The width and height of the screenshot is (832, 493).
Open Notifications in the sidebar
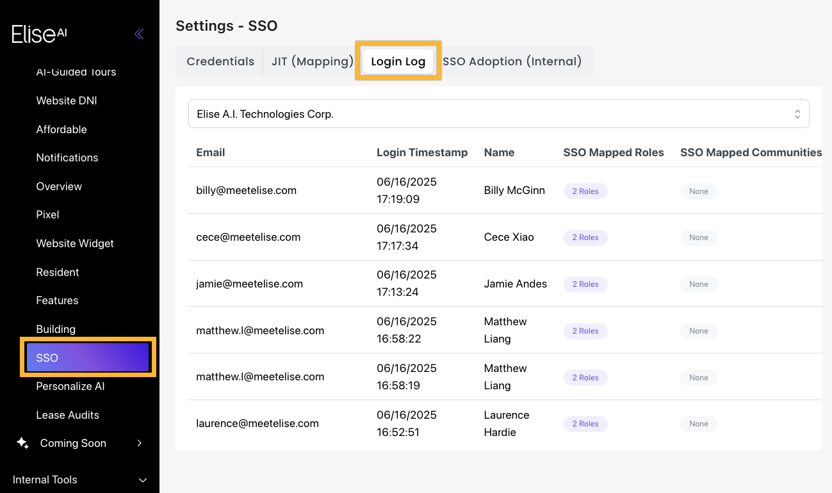(x=67, y=158)
